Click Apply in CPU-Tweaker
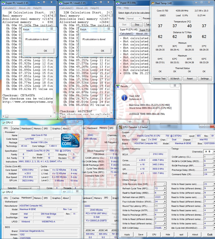The image size is (215, 239). [x=127, y=235]
